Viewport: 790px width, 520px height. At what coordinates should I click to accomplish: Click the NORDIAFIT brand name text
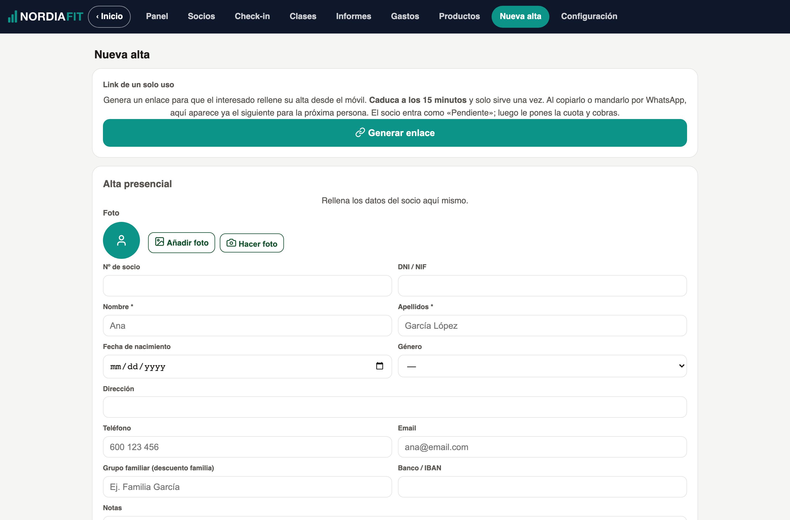pyautogui.click(x=52, y=16)
